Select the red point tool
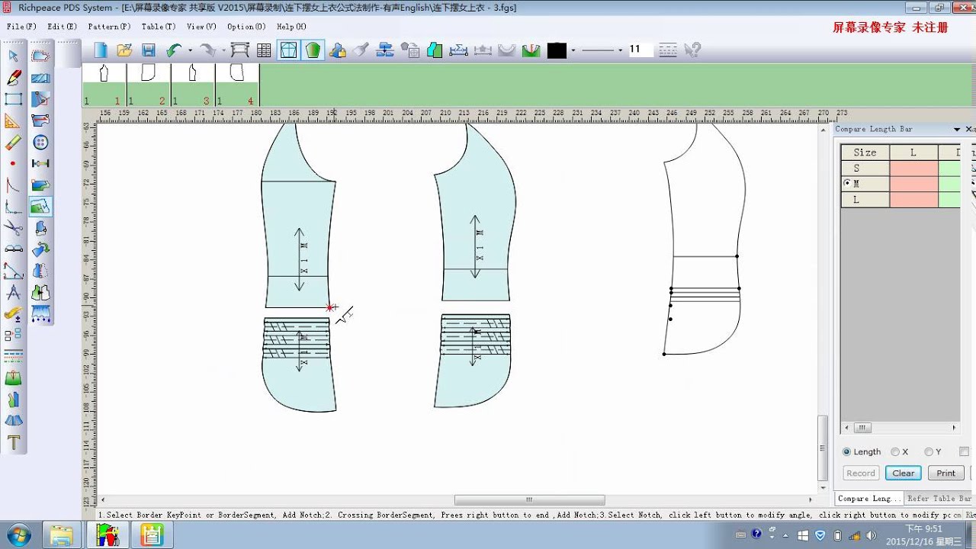Image resolution: width=976 pixels, height=549 pixels. click(13, 163)
